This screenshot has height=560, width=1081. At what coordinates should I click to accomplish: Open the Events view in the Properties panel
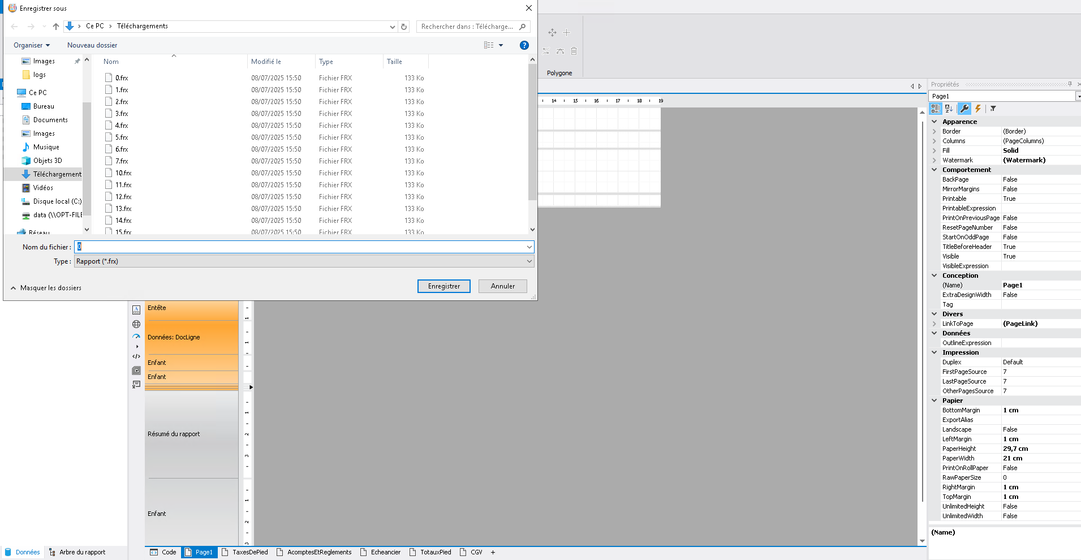(x=977, y=109)
